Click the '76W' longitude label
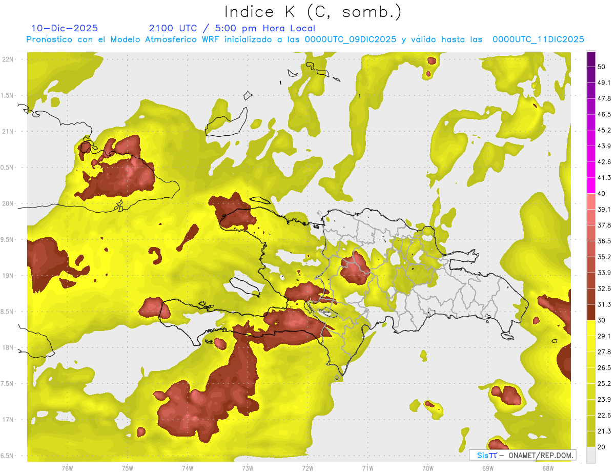This screenshot has width=615, height=475. tap(67, 468)
